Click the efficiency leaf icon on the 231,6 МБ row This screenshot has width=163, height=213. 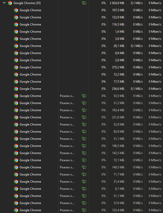(84, 117)
